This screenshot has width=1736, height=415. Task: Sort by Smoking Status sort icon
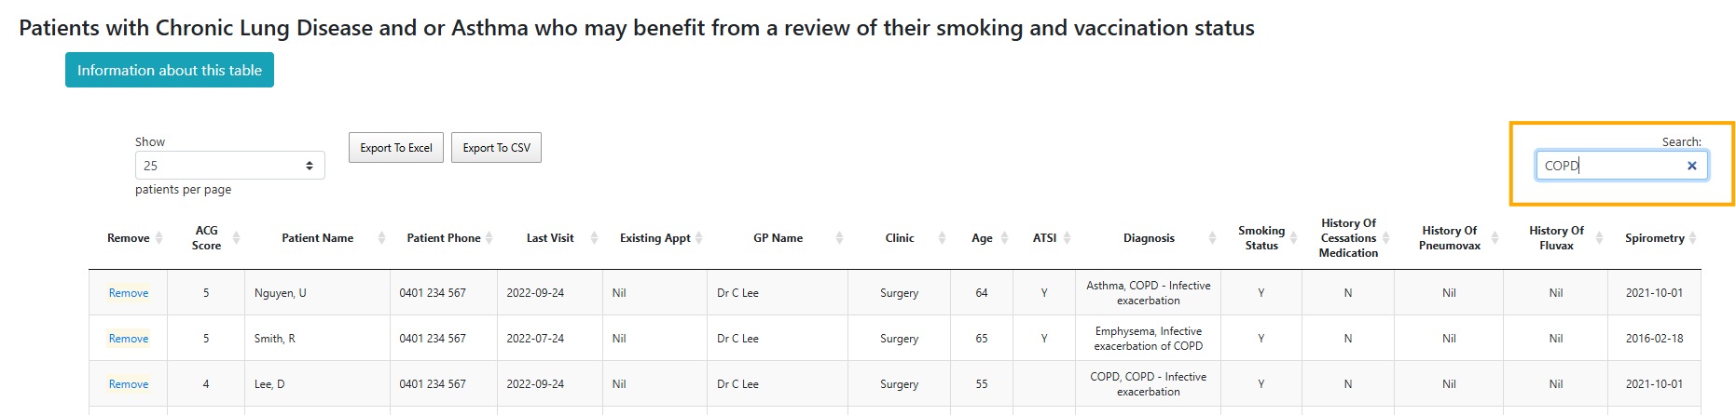tap(1293, 238)
